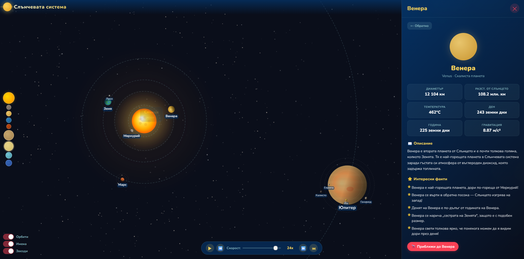Click the large Юпитер planet in scene
This screenshot has width=524, height=259.
tap(347, 184)
